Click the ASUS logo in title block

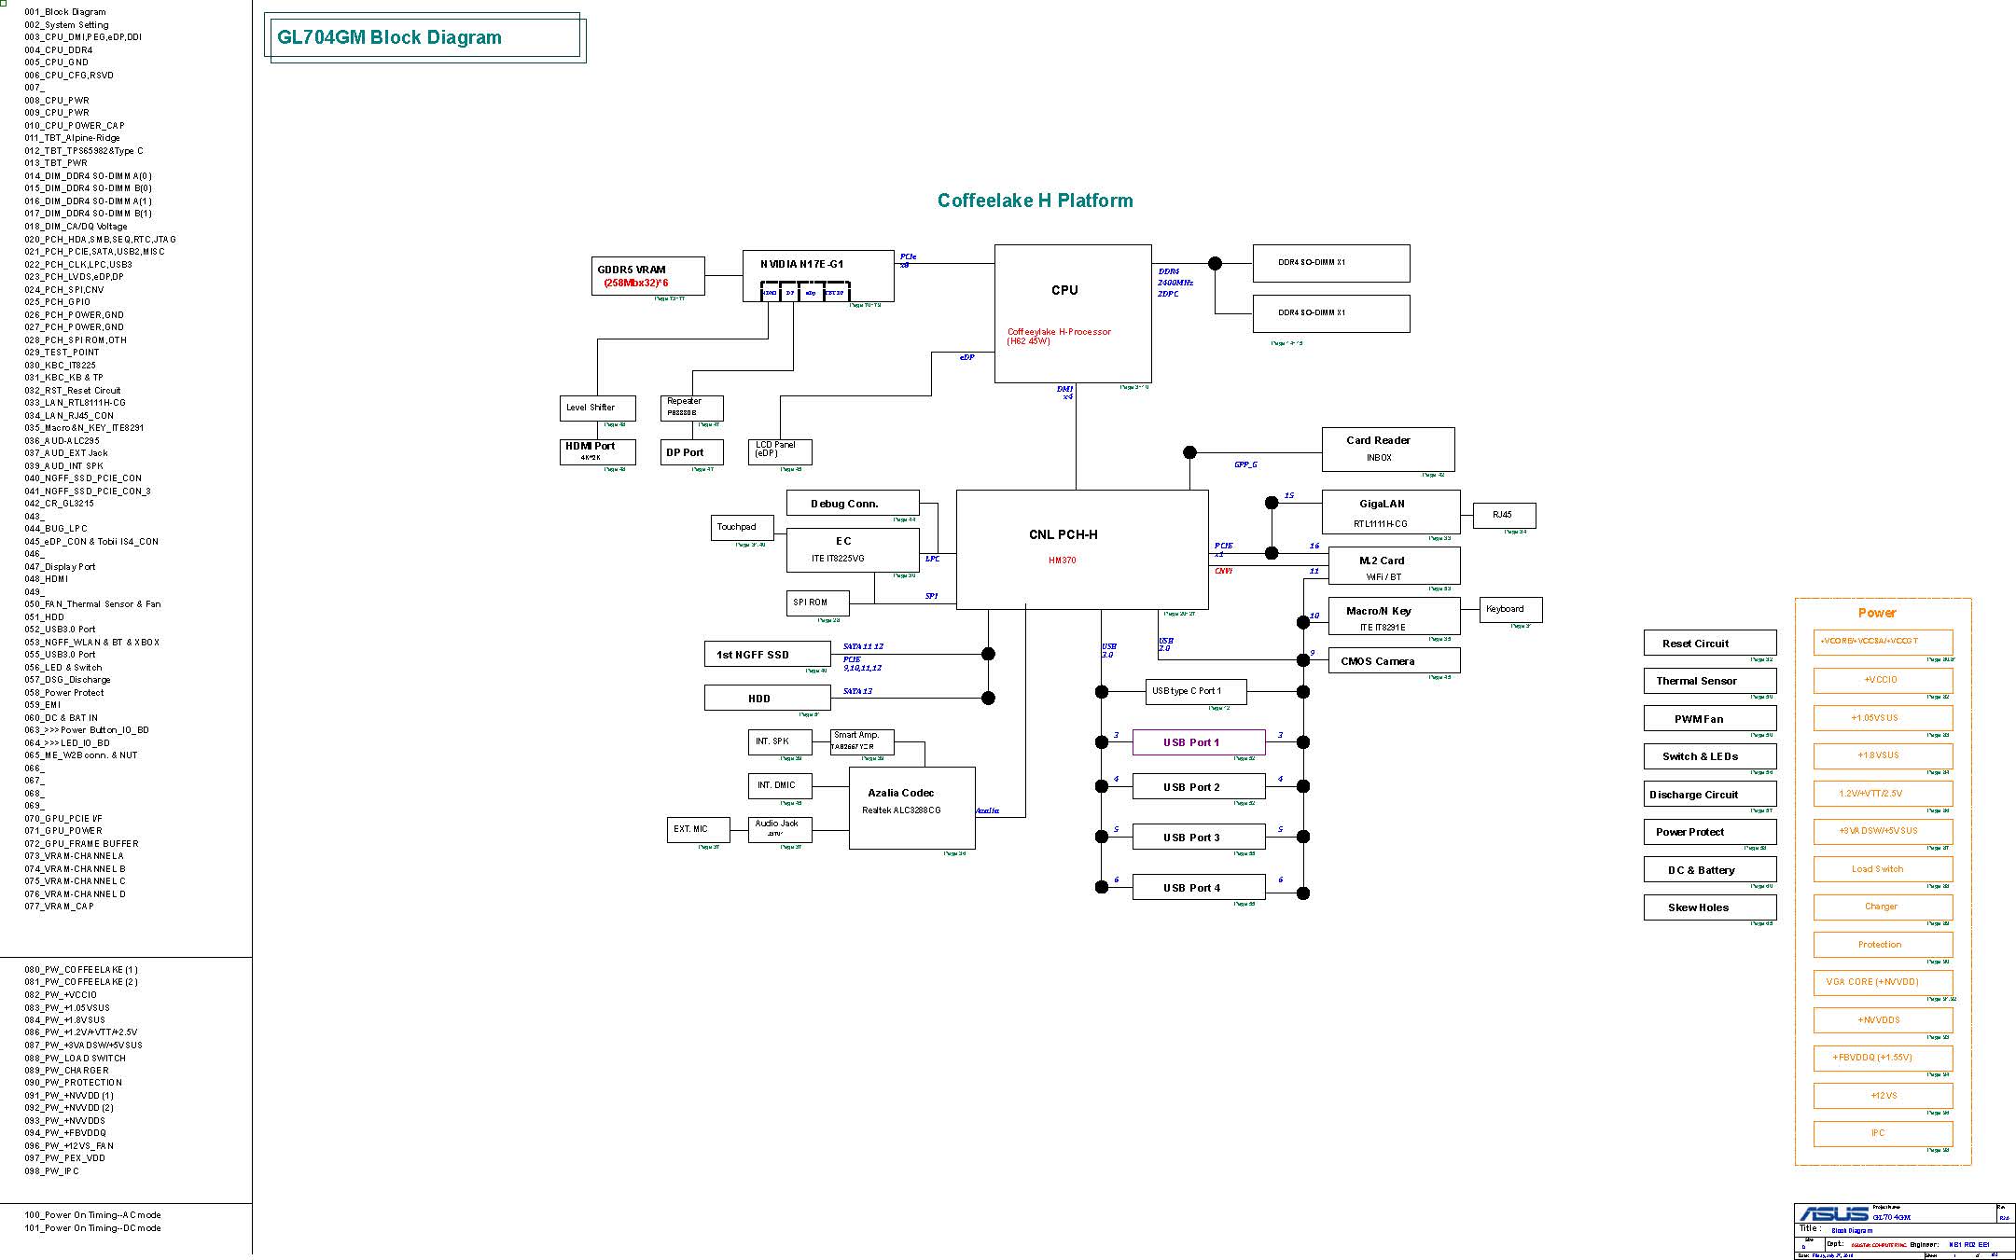point(1833,1213)
